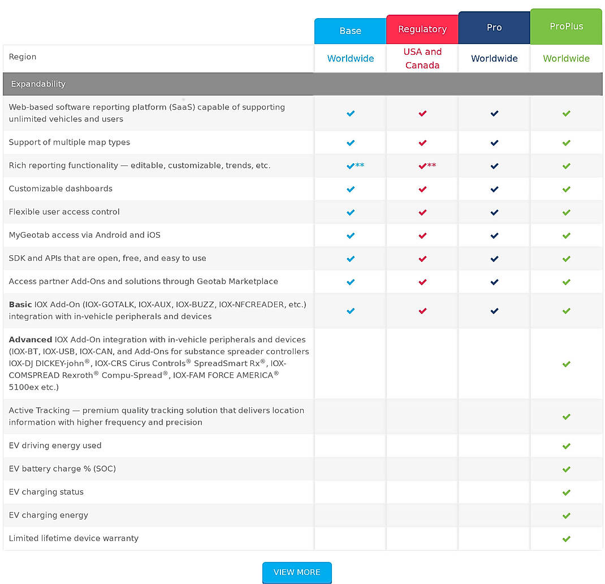Viewport: 605px width, 584px height.
Task: Click the ProPlus checkmark for EV charging status
Action: pos(566,492)
